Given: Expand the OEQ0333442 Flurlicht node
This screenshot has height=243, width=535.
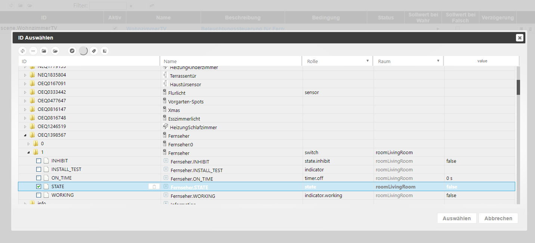Looking at the screenshot, I should 25,92.
